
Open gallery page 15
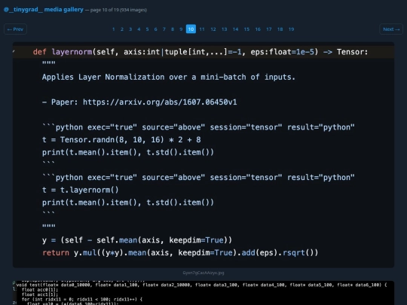246,29
